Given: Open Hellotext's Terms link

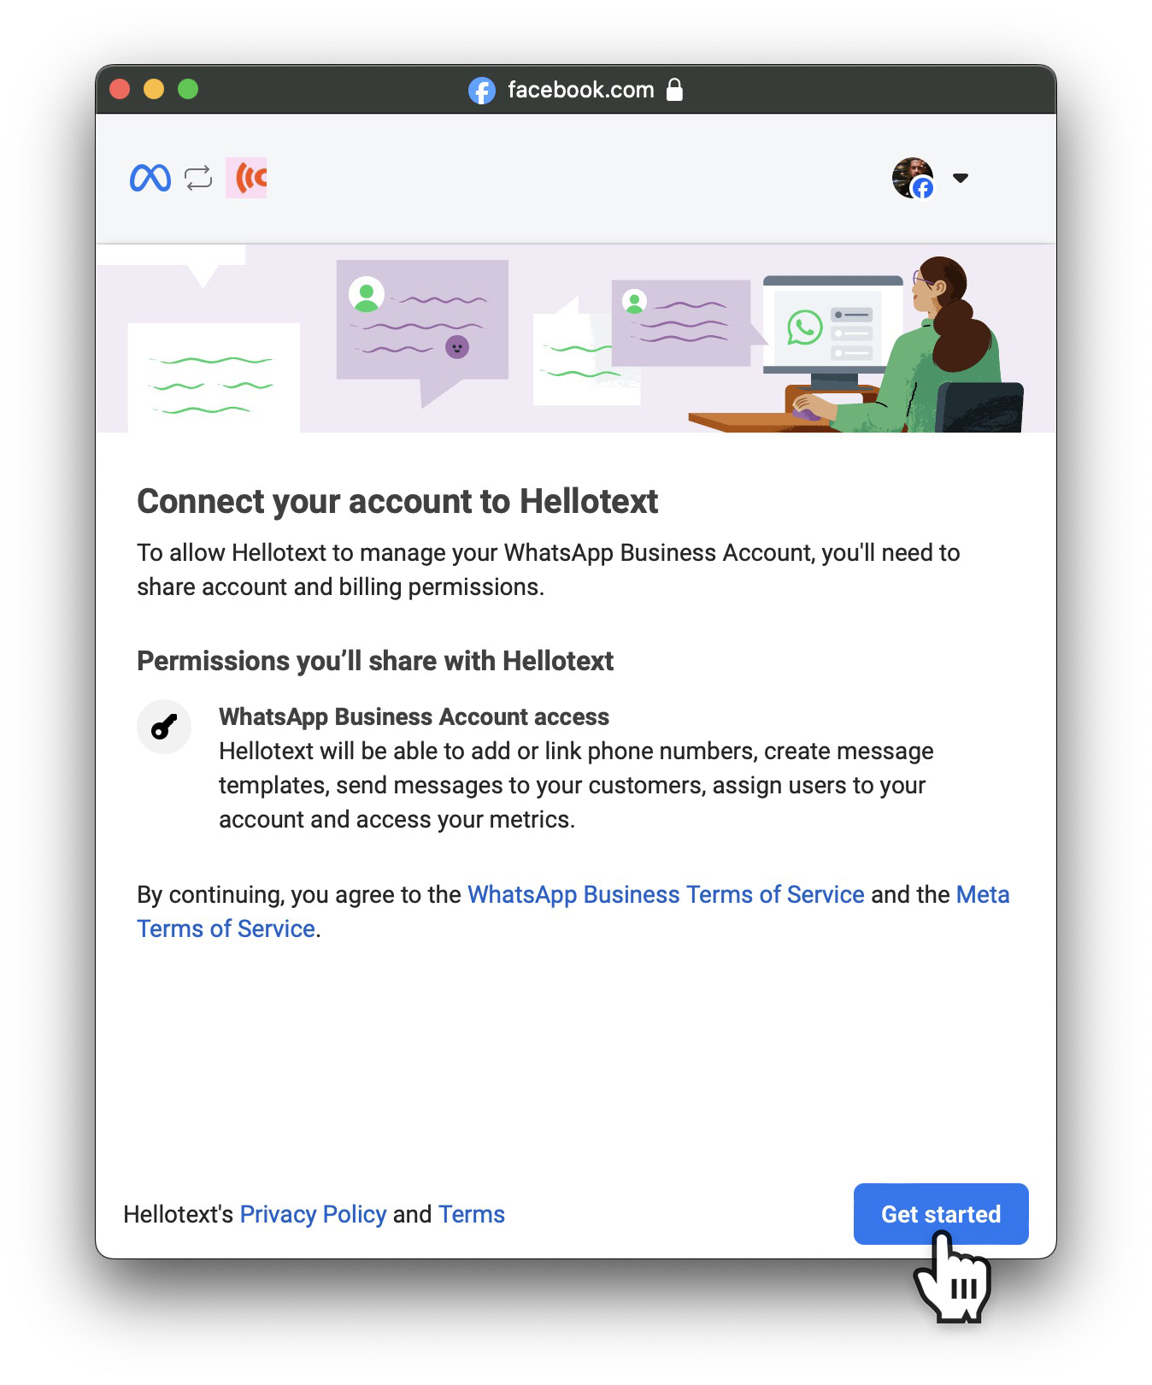Looking at the screenshot, I should click(x=472, y=1214).
